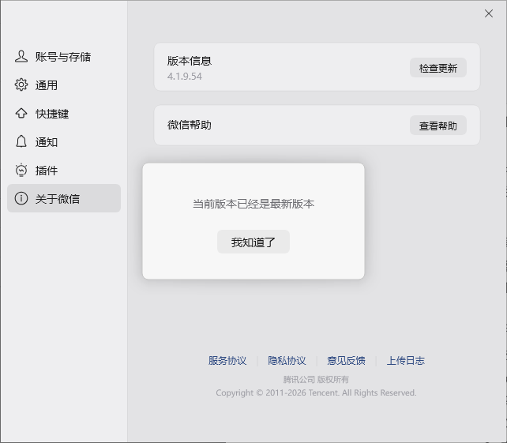Click the 版本信息 heading text
This screenshot has width=507, height=443.
pyautogui.click(x=190, y=61)
